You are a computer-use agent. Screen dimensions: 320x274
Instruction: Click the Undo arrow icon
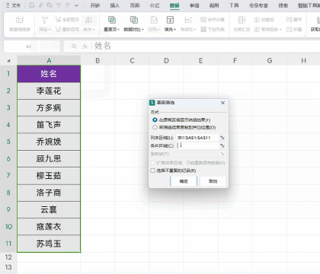(59, 5)
